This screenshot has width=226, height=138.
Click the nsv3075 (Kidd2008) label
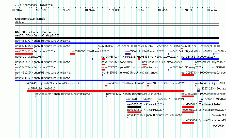[x=29, y=57]
